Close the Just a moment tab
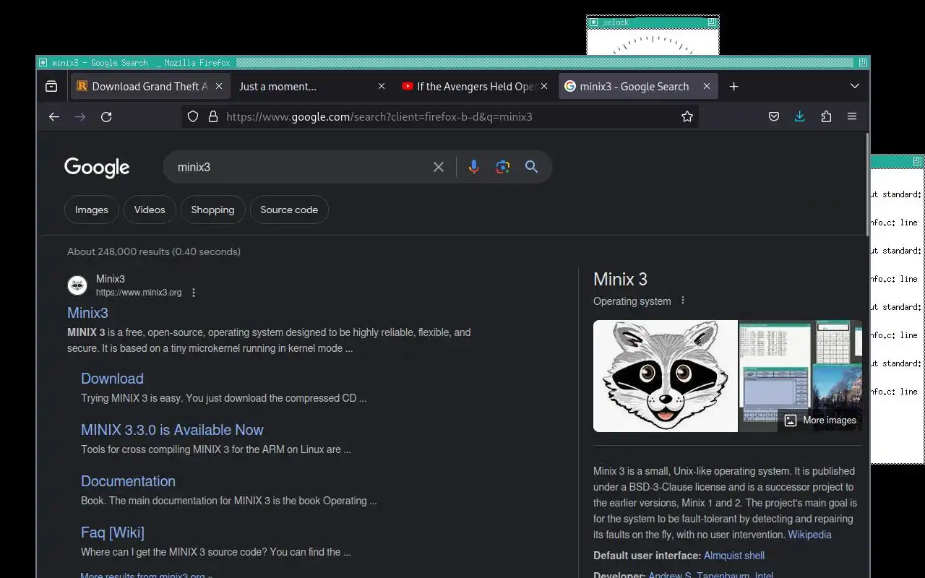925x578 pixels. pyautogui.click(x=382, y=86)
